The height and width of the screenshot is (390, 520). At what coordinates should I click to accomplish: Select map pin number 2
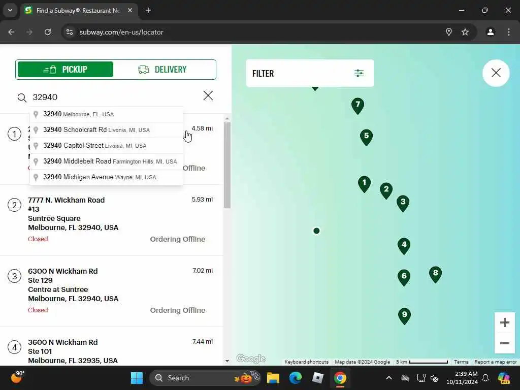[x=386, y=190]
